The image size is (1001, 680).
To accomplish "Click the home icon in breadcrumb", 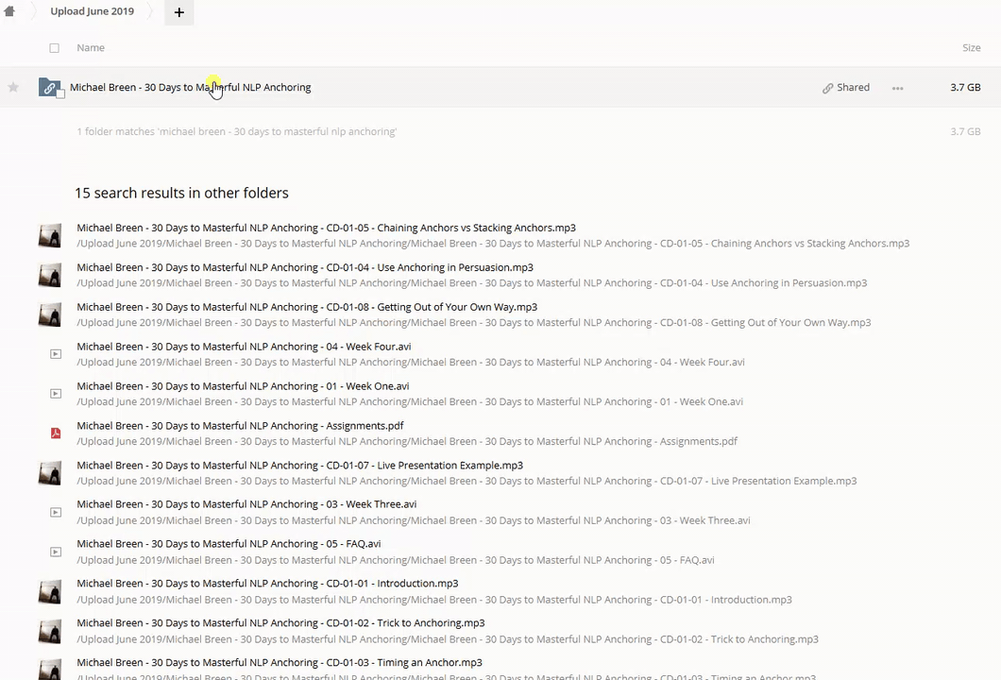I will 9,11.
